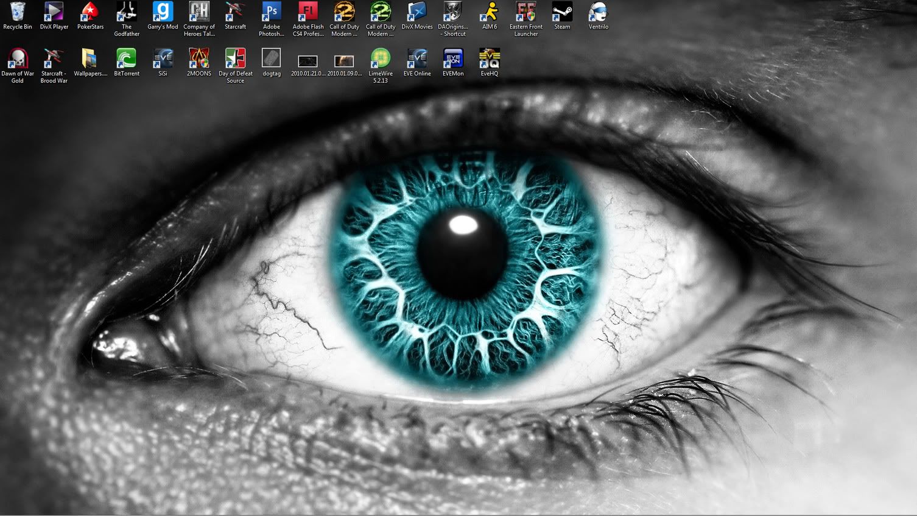Select the Starcraft shortcut in the top row
The image size is (917, 516).
click(x=235, y=12)
